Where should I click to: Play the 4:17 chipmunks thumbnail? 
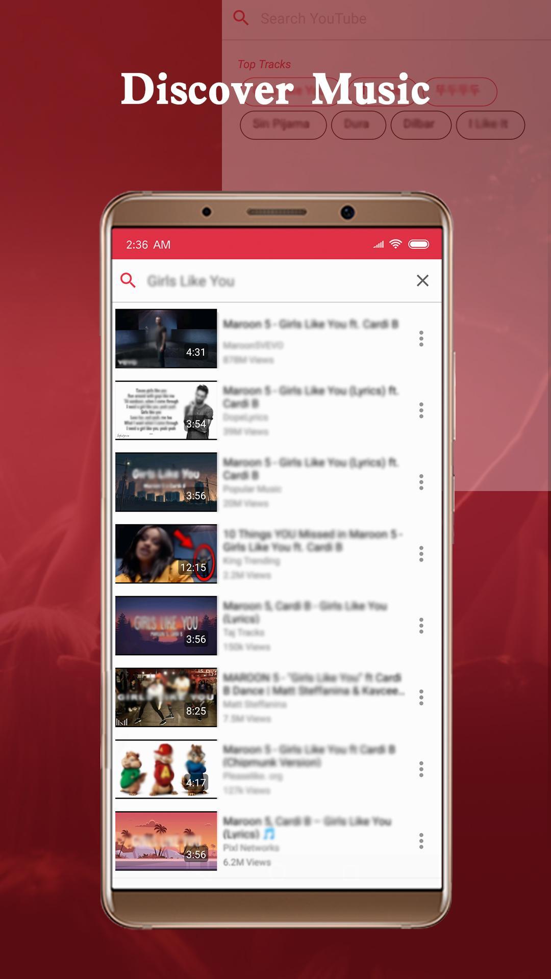pyautogui.click(x=166, y=769)
